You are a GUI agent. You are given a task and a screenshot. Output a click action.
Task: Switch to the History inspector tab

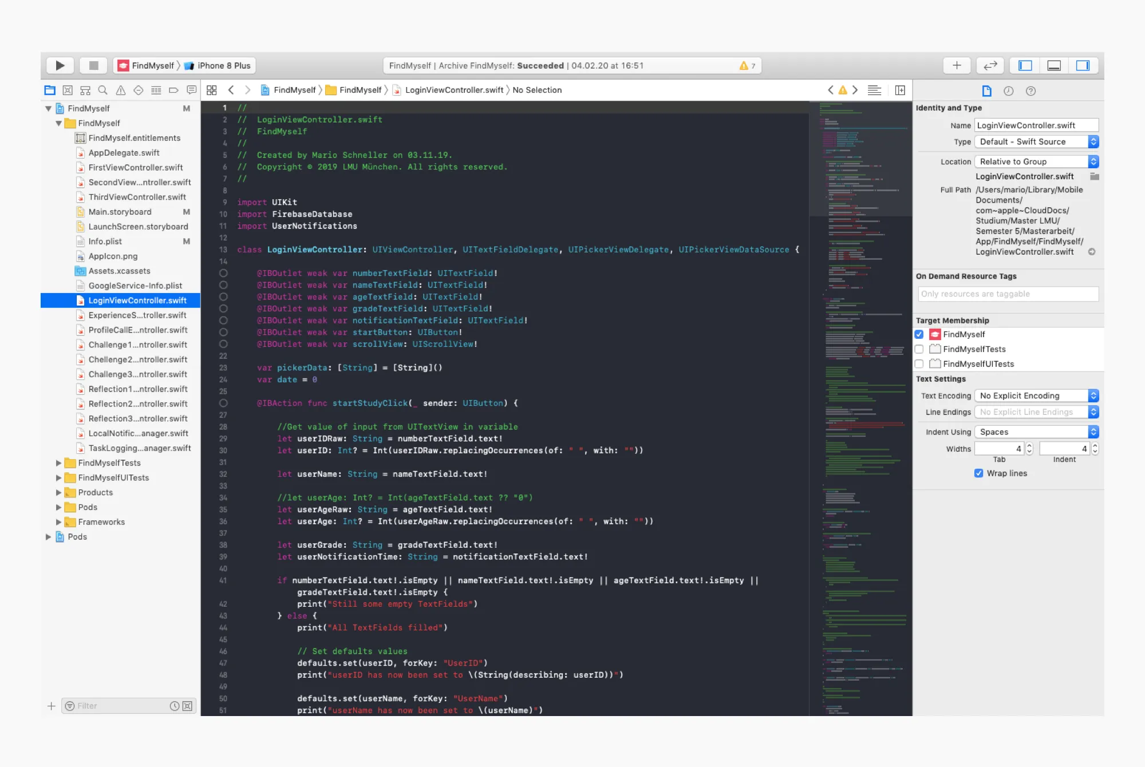click(x=1009, y=91)
